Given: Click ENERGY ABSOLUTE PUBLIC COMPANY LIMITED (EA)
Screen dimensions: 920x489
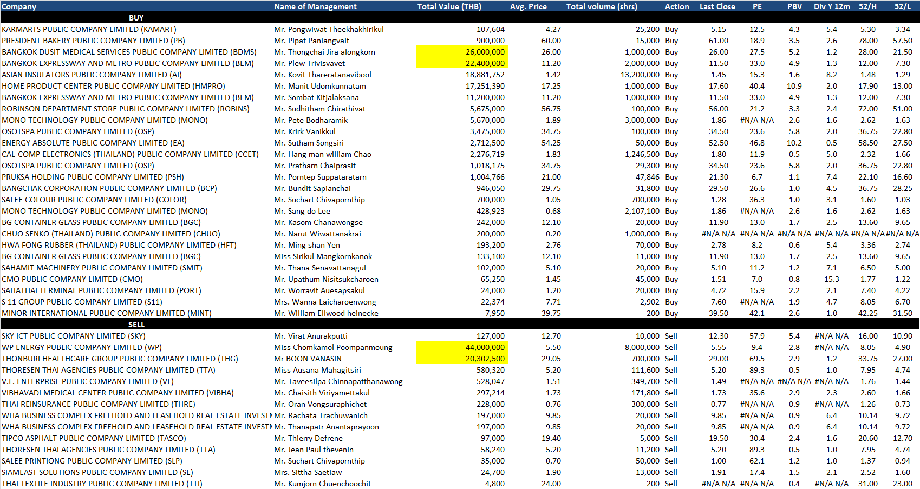Looking at the screenshot, I should pyautogui.click(x=93, y=143).
